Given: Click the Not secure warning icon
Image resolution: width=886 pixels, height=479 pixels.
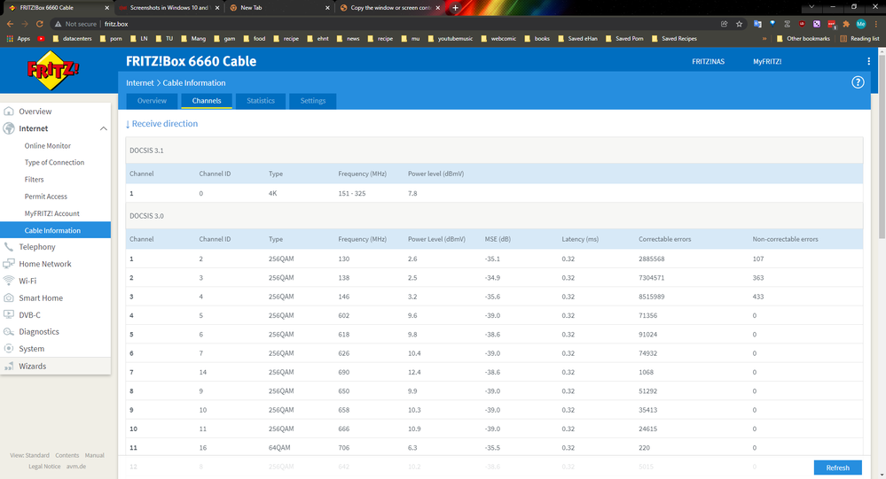Looking at the screenshot, I should click(x=58, y=24).
